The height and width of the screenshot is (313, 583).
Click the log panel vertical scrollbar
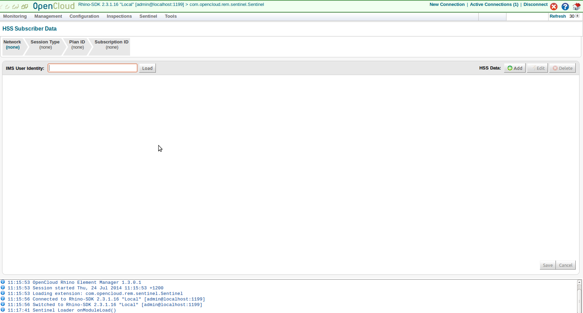(x=579, y=295)
